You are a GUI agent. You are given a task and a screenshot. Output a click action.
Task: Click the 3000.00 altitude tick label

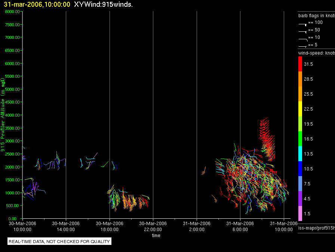[x=12, y=141]
